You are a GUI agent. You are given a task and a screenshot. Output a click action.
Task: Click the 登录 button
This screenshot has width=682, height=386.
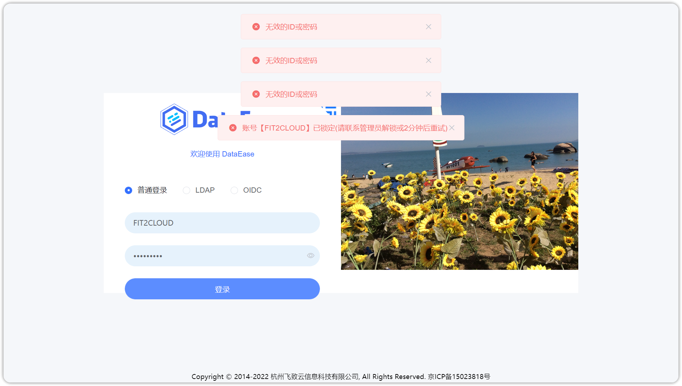pyautogui.click(x=222, y=289)
